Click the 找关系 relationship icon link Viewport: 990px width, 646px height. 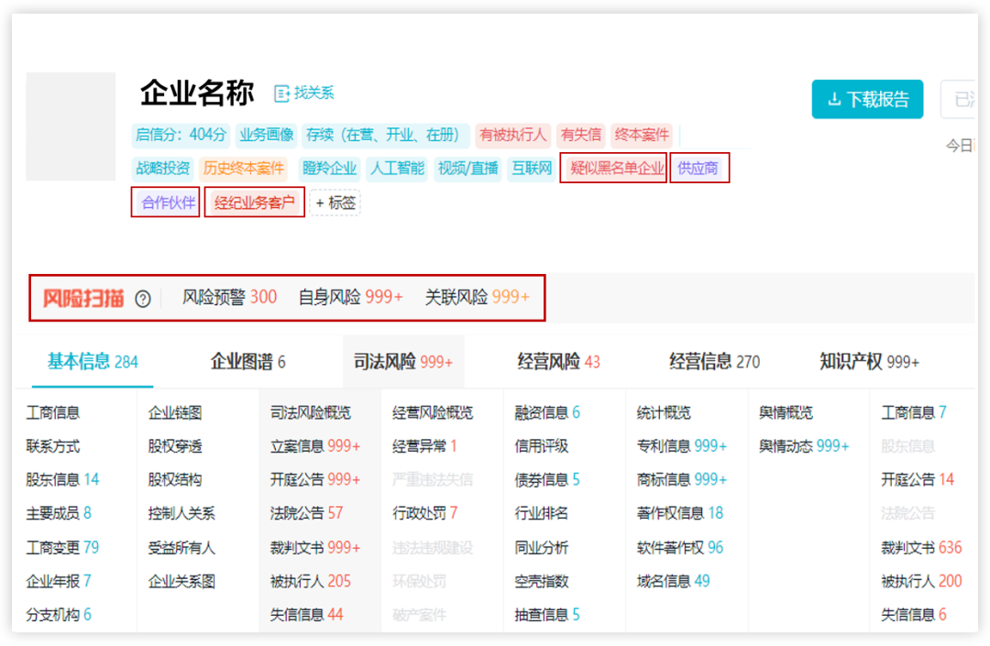click(303, 93)
